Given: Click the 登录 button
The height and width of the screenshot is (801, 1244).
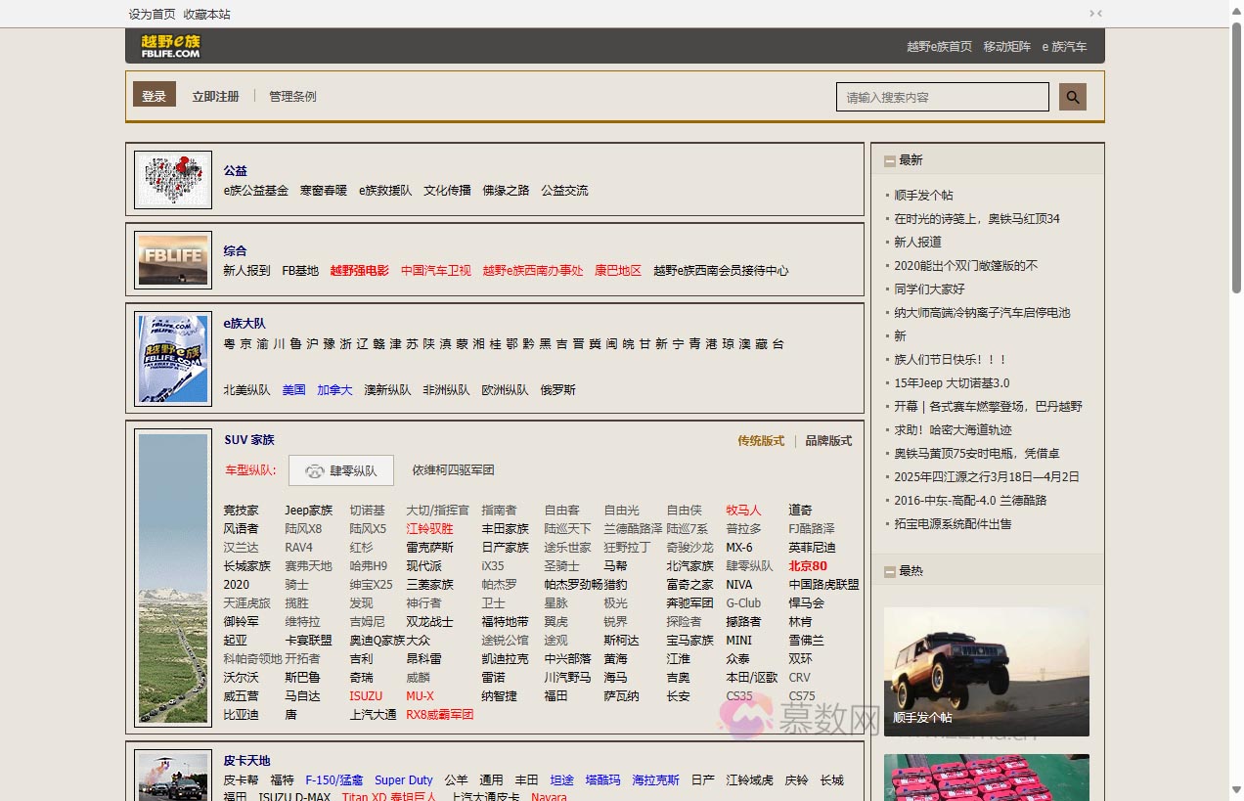Looking at the screenshot, I should (154, 96).
